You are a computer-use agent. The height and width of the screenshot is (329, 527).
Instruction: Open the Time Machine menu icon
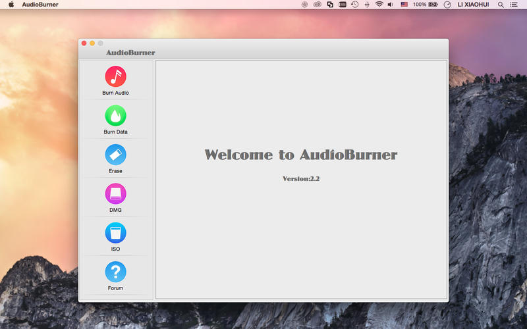[x=354, y=5]
